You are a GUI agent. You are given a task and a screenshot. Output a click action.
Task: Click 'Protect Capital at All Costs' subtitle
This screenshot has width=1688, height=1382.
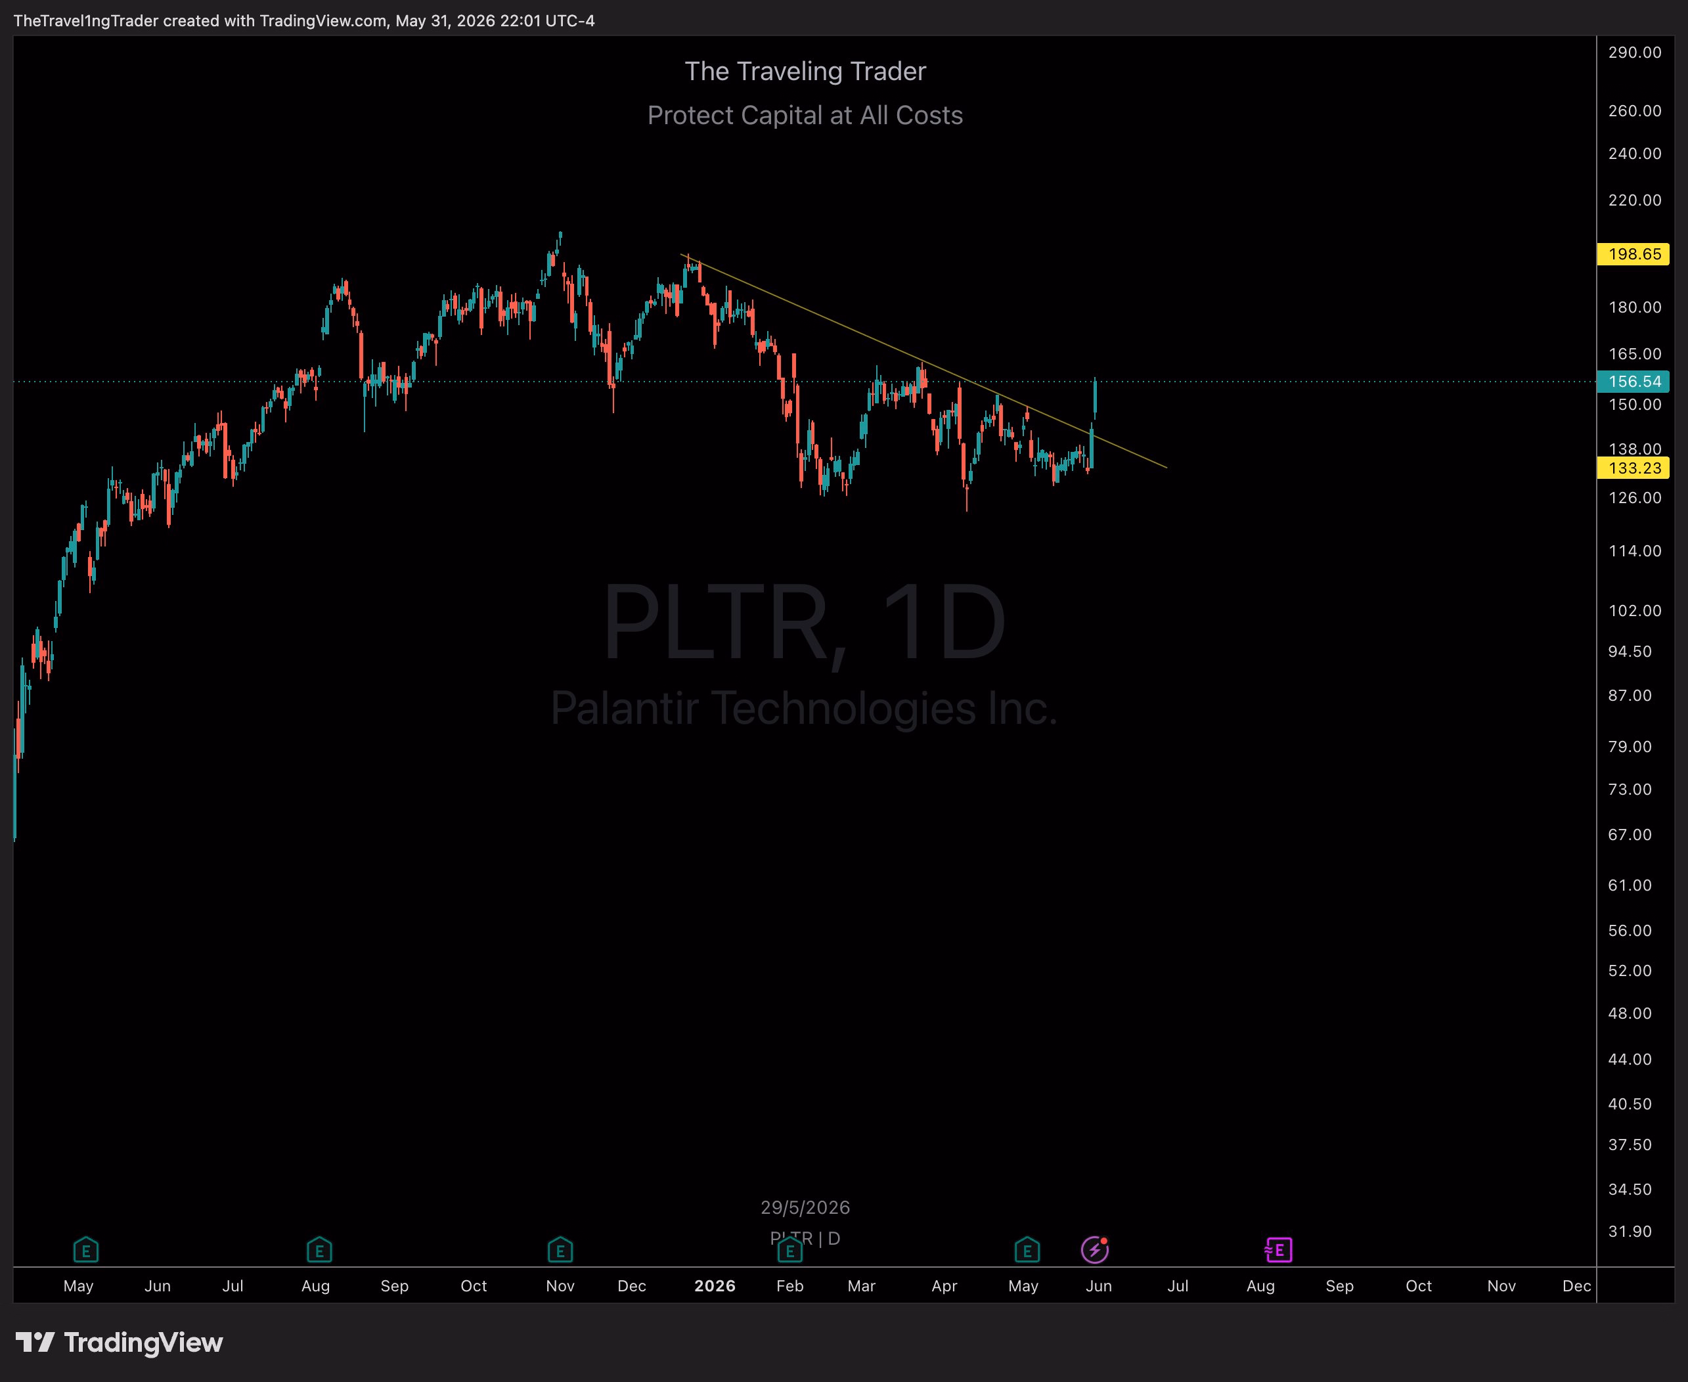click(x=805, y=116)
